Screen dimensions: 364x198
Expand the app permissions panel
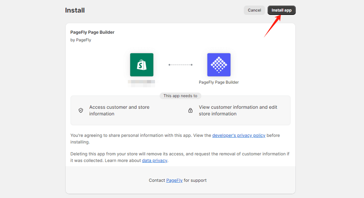(180, 111)
